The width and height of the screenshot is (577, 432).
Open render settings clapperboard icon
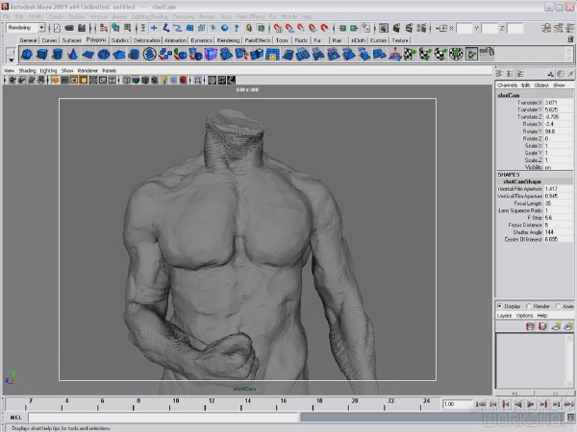click(x=422, y=28)
